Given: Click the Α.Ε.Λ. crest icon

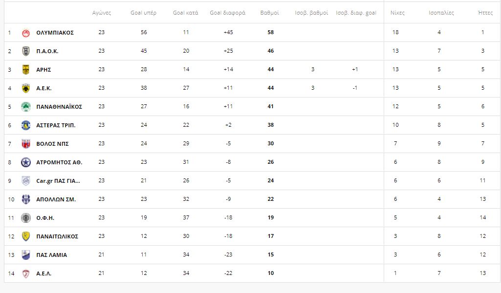Looking at the screenshot, I should (x=26, y=273).
